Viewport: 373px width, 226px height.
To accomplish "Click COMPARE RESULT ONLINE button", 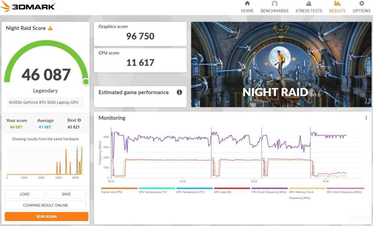I will [45, 205].
